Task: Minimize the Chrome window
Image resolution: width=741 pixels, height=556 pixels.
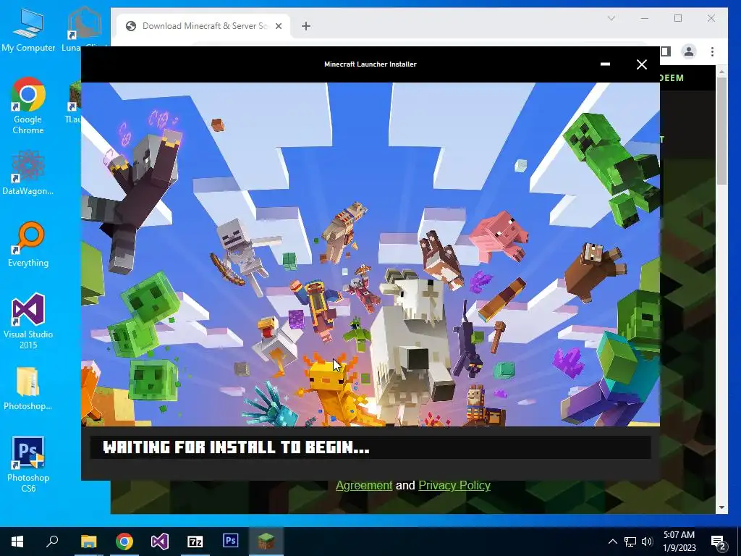Action: point(644,18)
